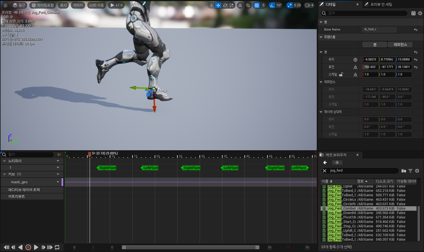The height and width of the screenshot is (252, 424).
Task: Collapse the 노티파이 track group
Action: [x=4, y=161]
